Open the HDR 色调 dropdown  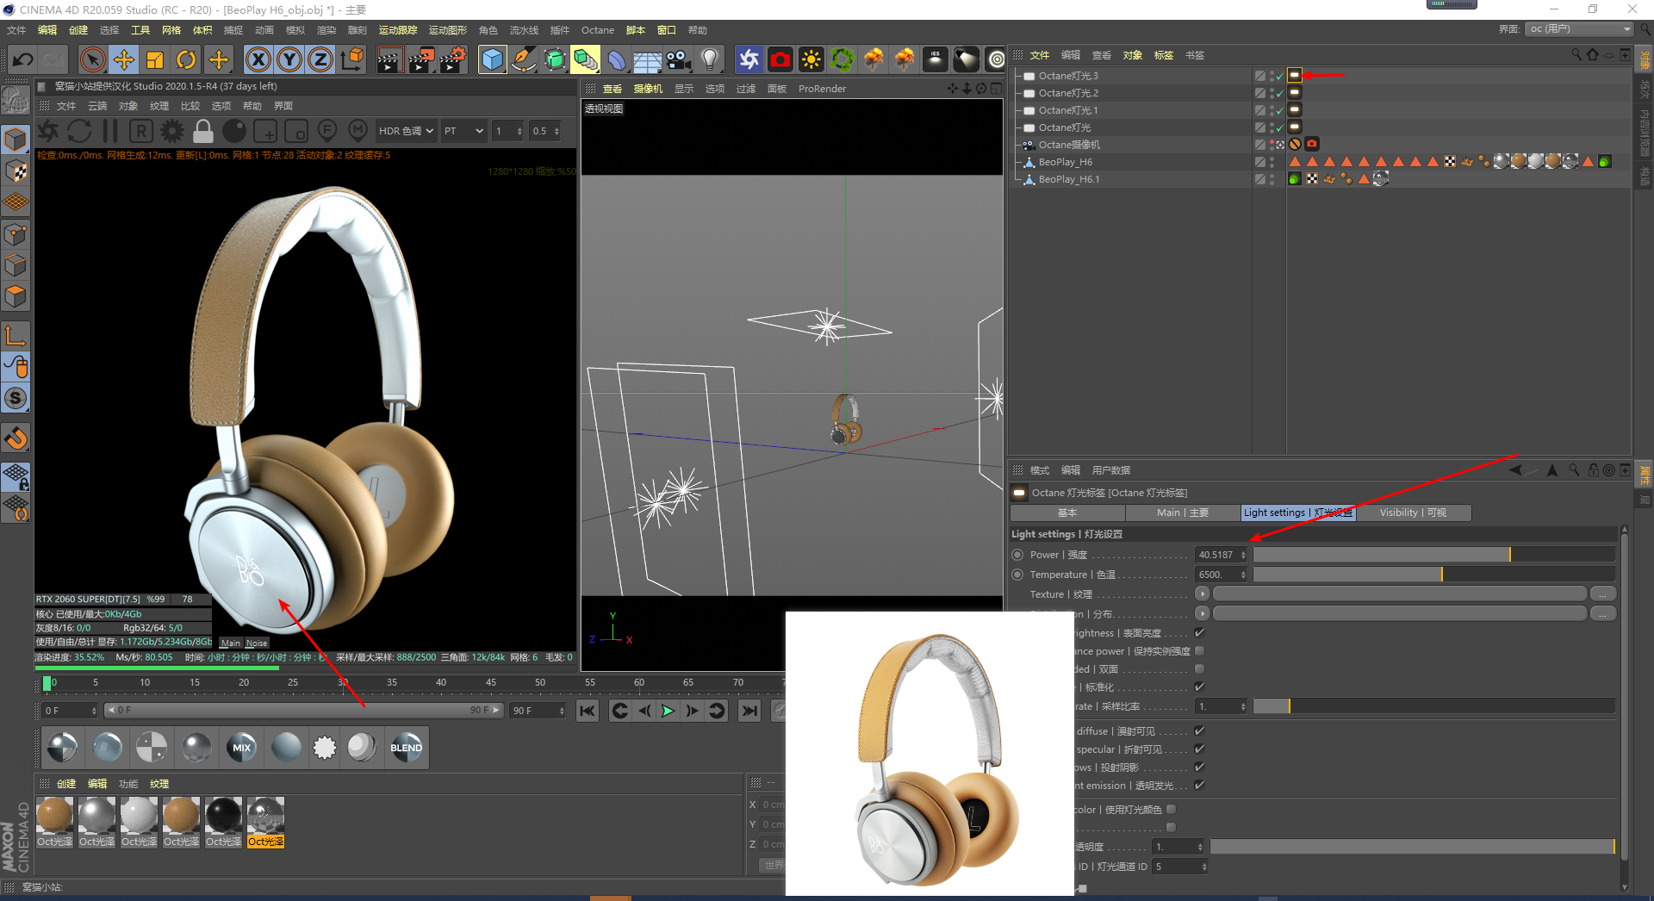click(405, 131)
